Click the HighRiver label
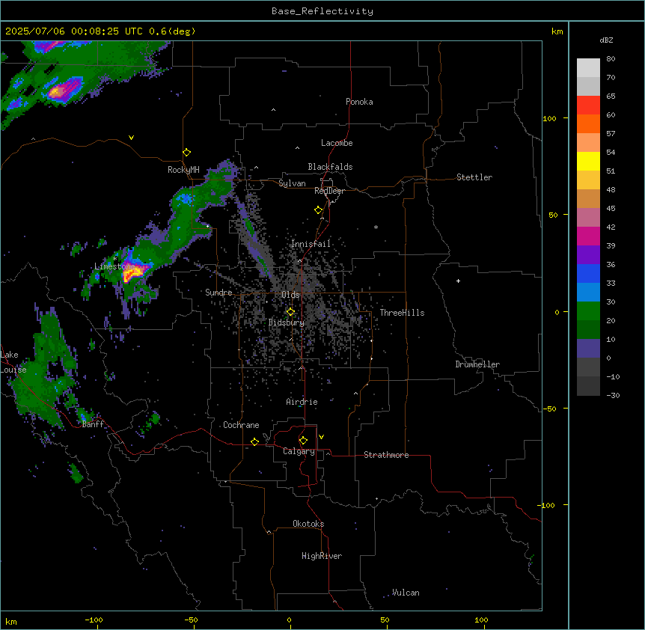The height and width of the screenshot is (630, 645). point(322,556)
